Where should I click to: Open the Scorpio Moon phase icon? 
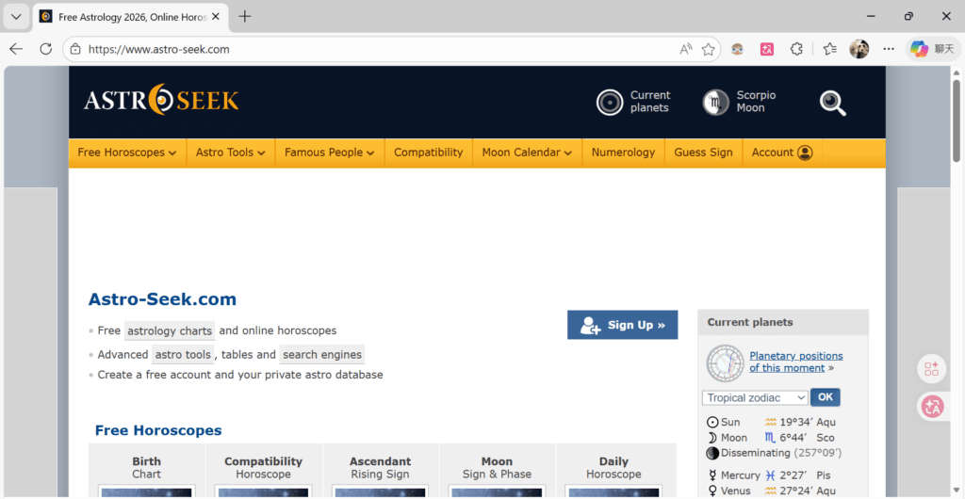(716, 103)
